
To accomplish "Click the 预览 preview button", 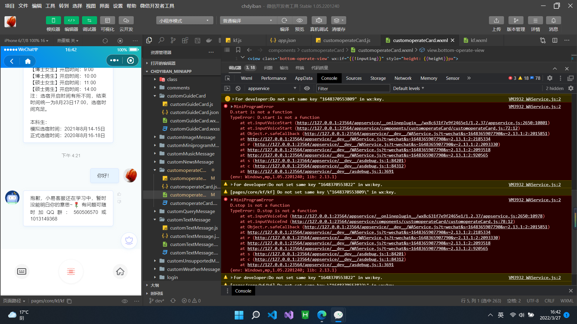I will [x=300, y=20].
